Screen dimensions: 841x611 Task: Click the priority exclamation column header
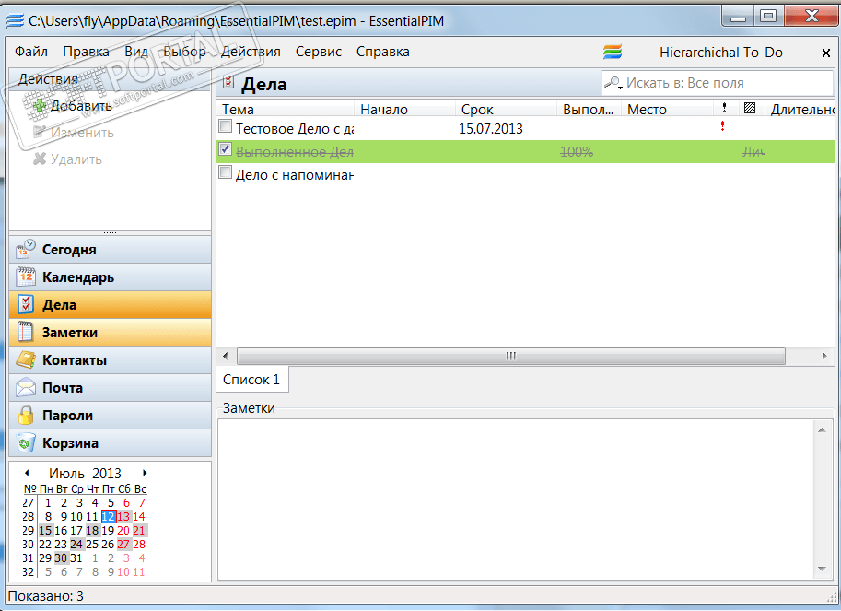pos(724,109)
